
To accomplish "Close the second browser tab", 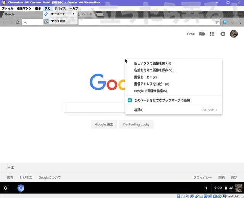I will click(91, 14).
